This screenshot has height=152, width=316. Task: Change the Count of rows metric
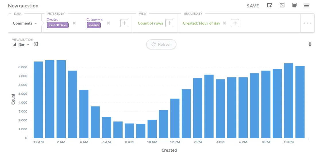(150, 23)
